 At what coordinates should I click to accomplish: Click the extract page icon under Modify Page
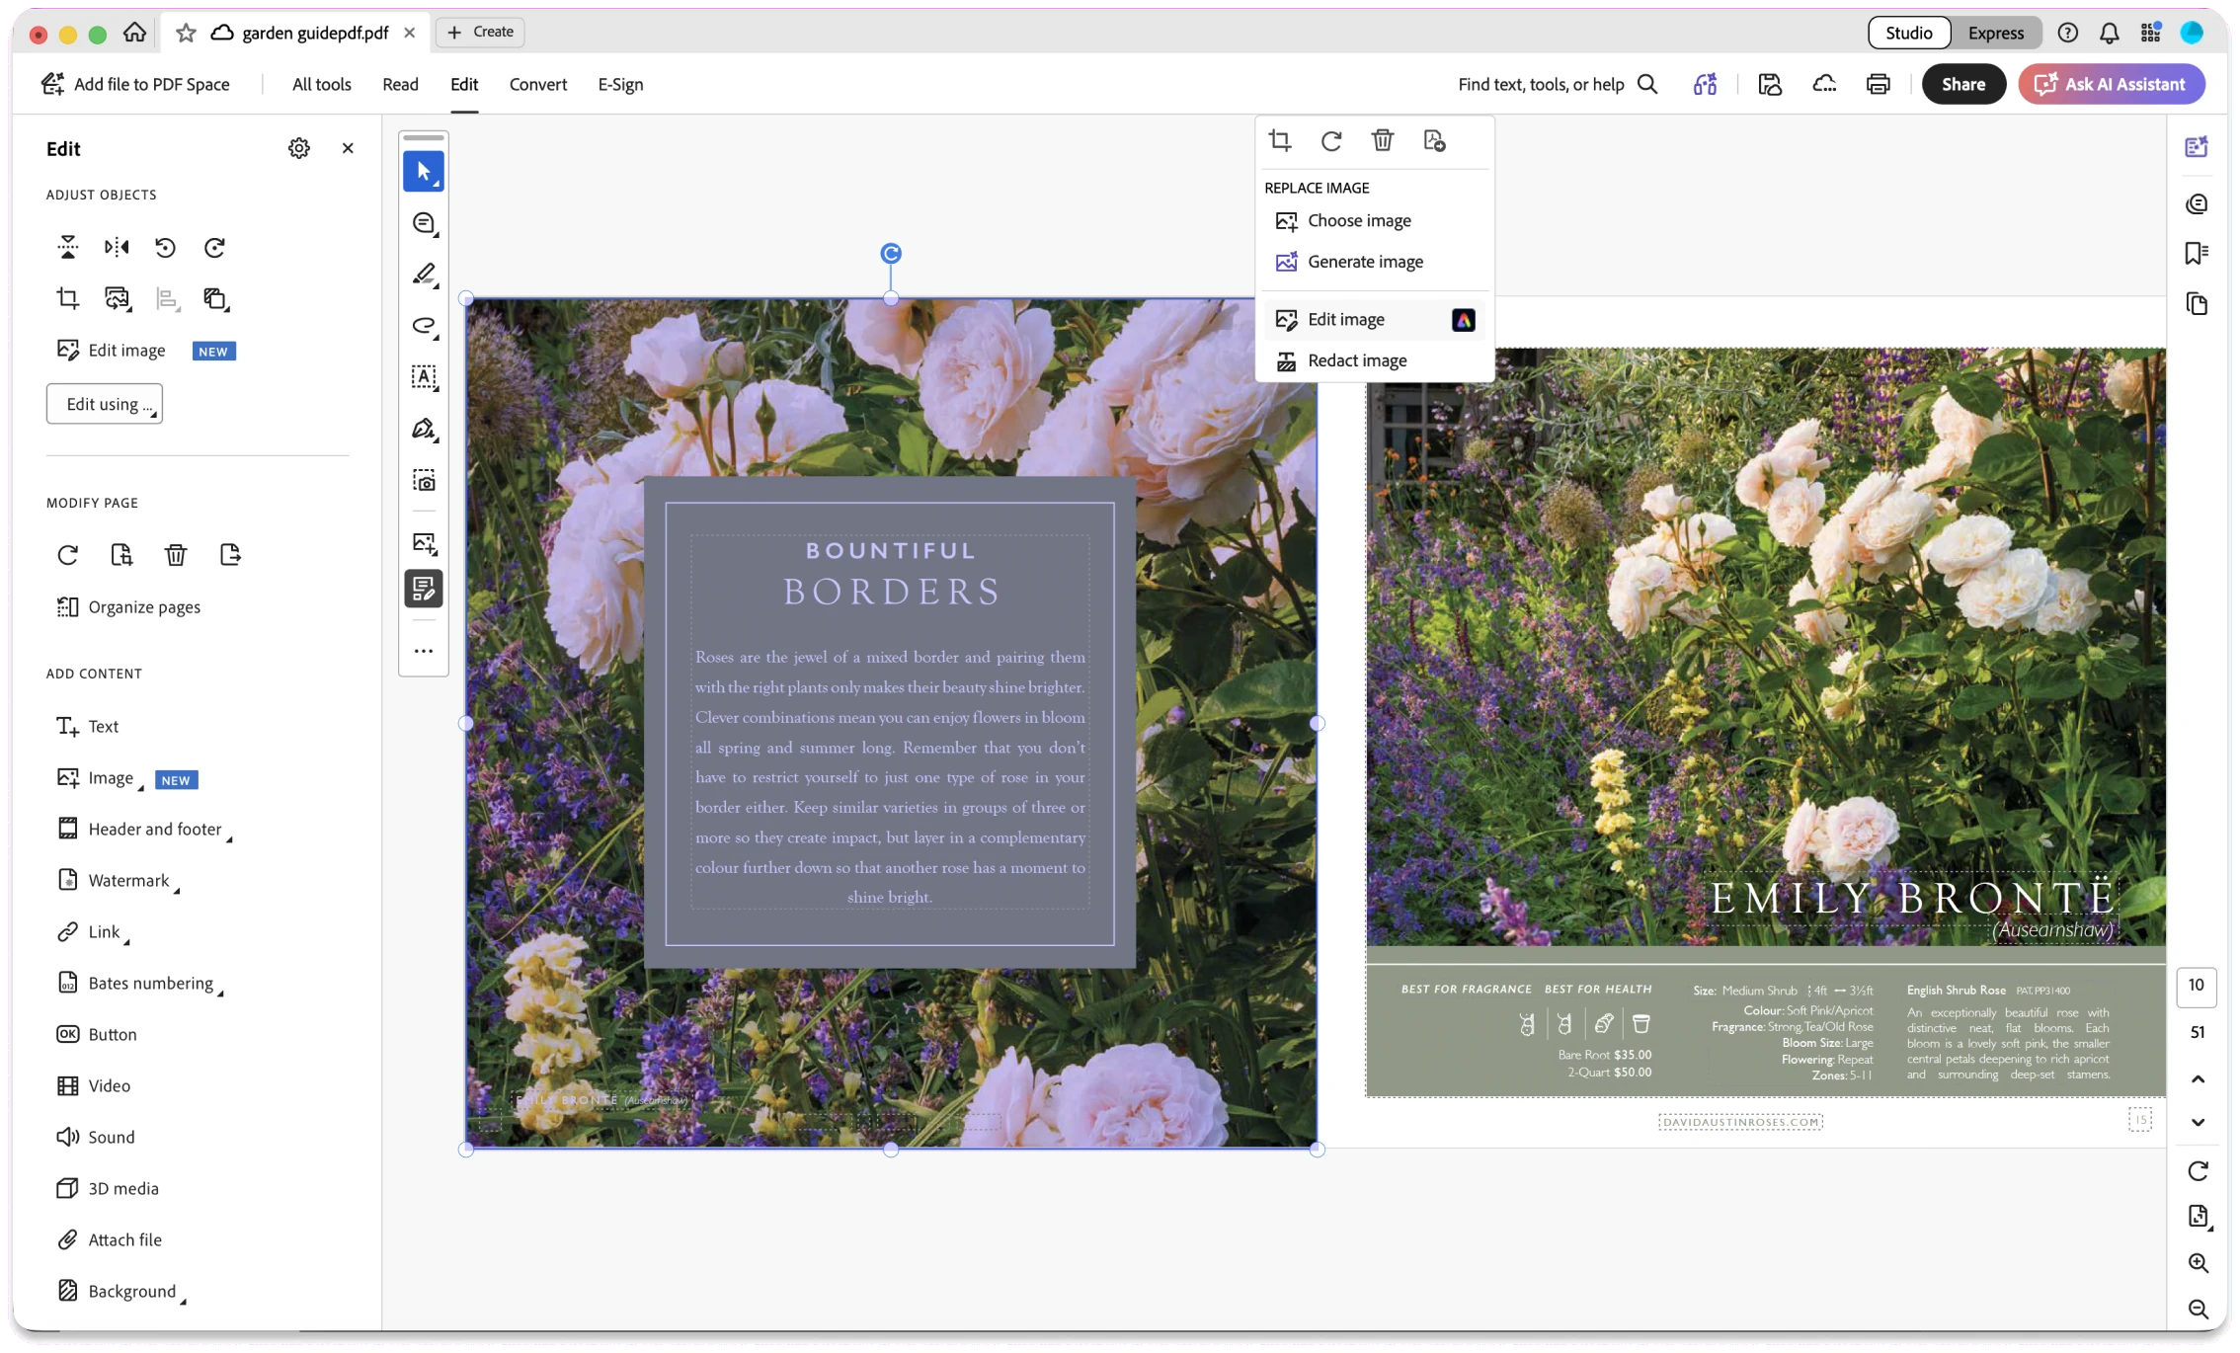(x=230, y=555)
